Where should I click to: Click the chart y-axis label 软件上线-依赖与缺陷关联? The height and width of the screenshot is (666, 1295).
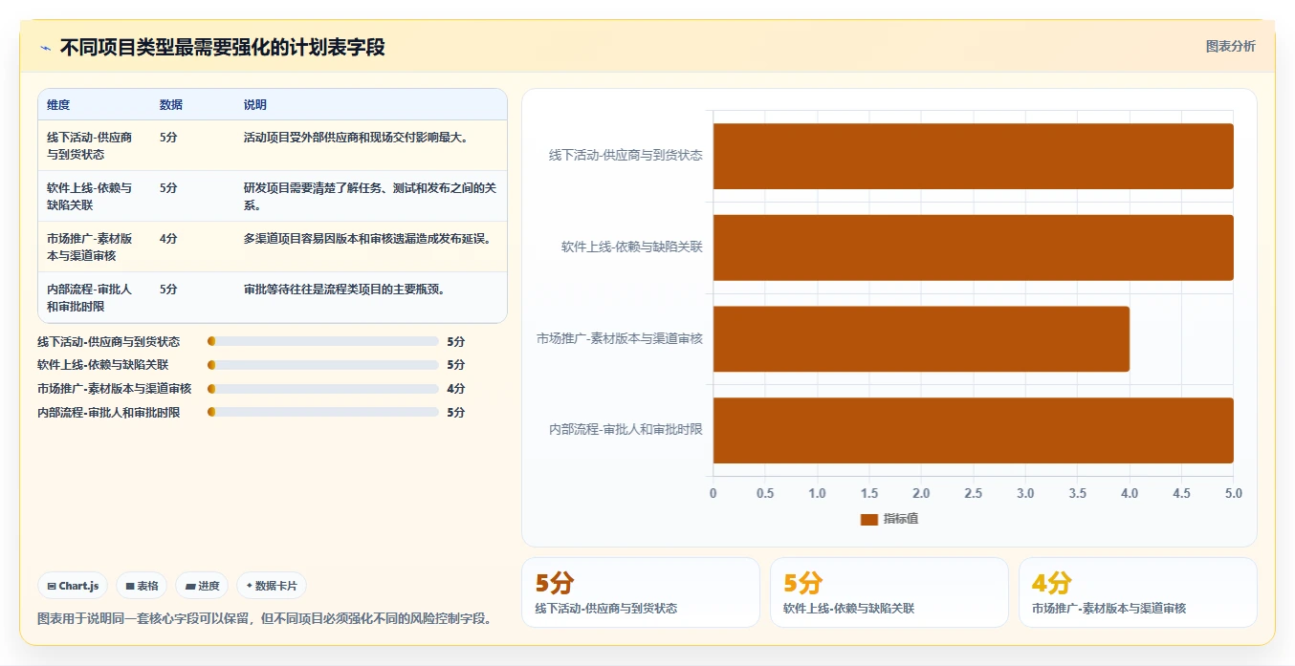(x=632, y=247)
